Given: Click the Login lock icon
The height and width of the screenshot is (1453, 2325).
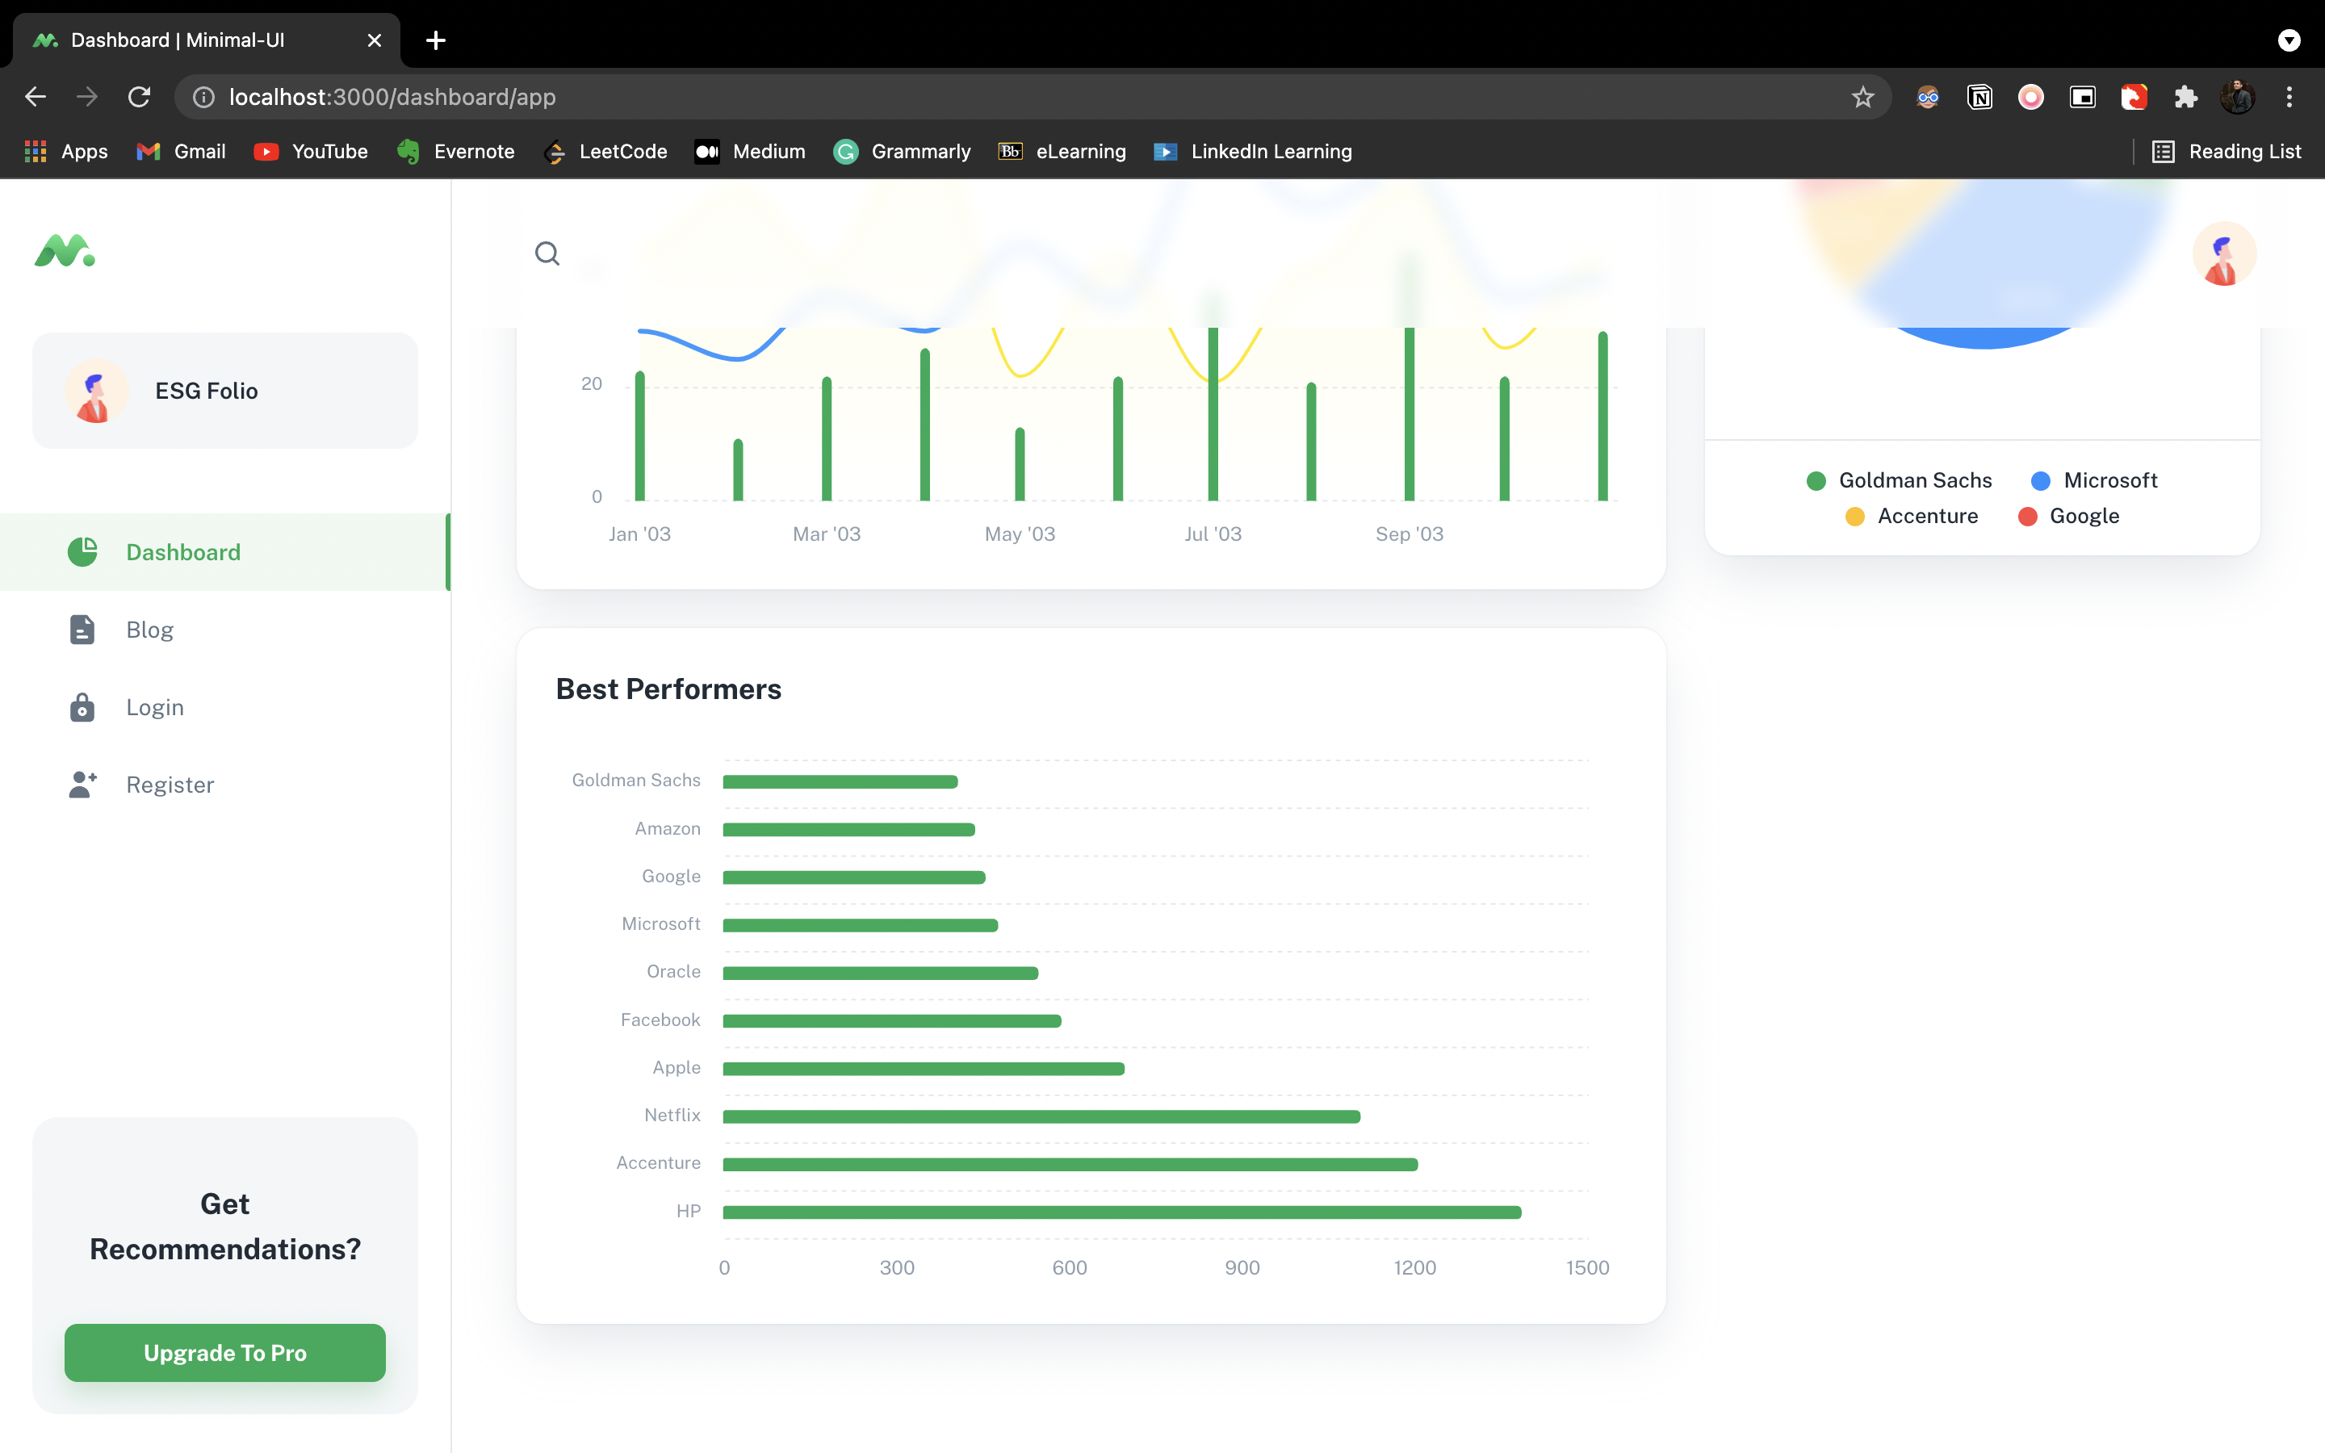Looking at the screenshot, I should [x=82, y=707].
